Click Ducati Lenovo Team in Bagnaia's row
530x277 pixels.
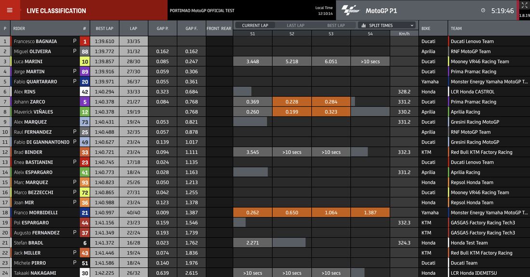[472, 41]
